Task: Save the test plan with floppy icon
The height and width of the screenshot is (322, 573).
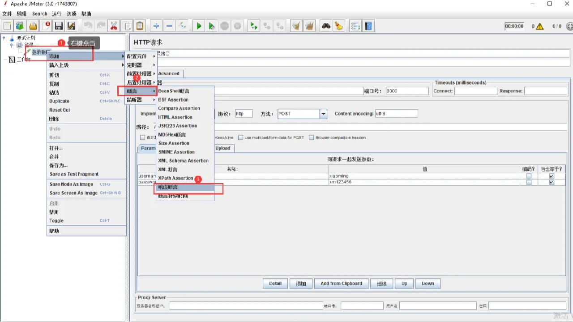Action: pyautogui.click(x=59, y=26)
